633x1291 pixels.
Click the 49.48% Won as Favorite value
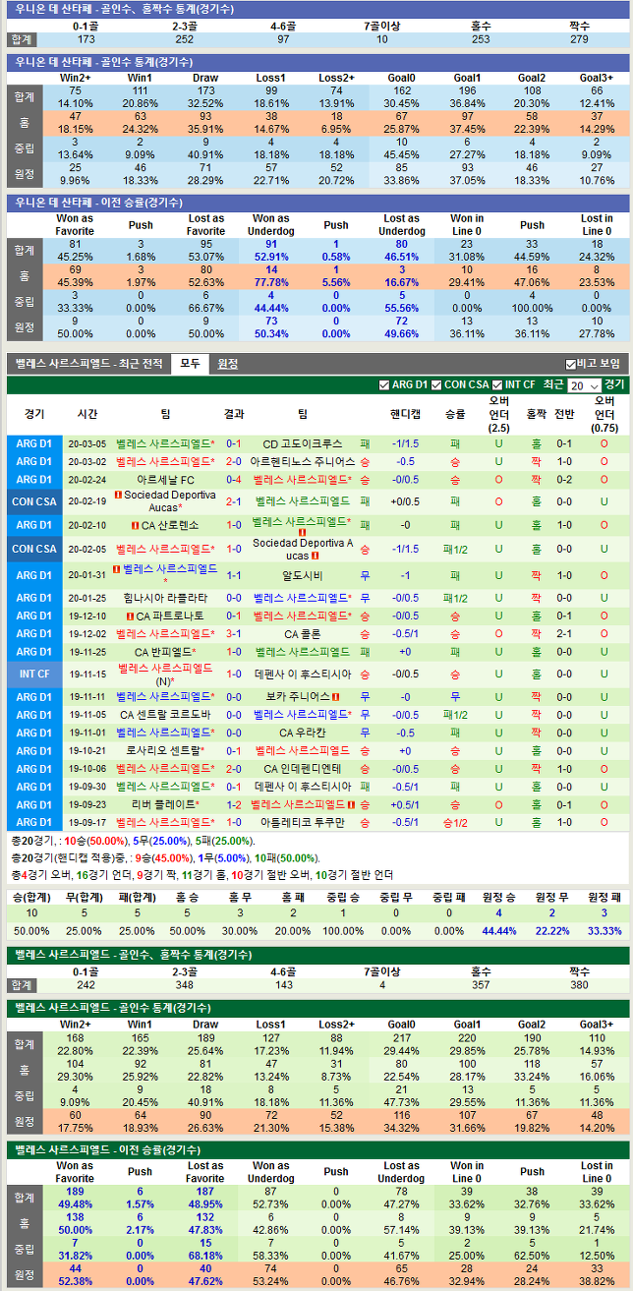[x=75, y=1203]
